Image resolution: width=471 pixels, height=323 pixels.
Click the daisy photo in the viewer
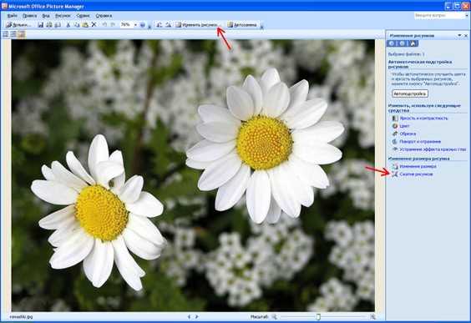pyautogui.click(x=193, y=175)
